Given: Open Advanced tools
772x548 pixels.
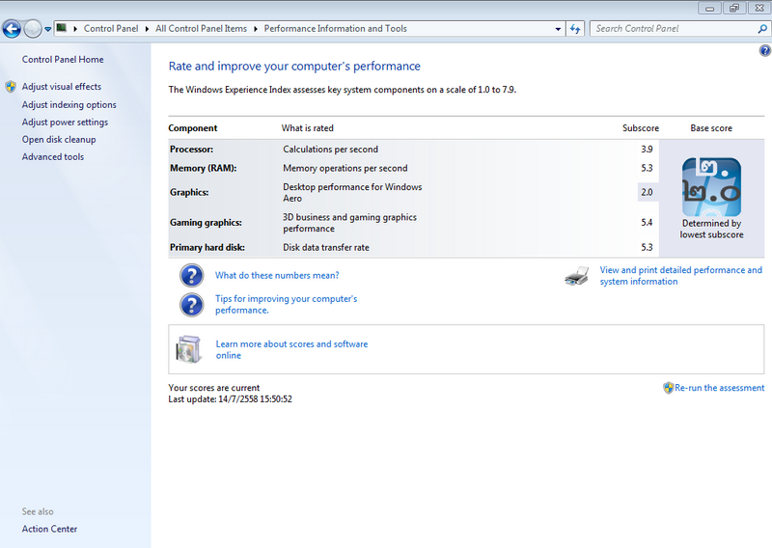Looking at the screenshot, I should [53, 156].
